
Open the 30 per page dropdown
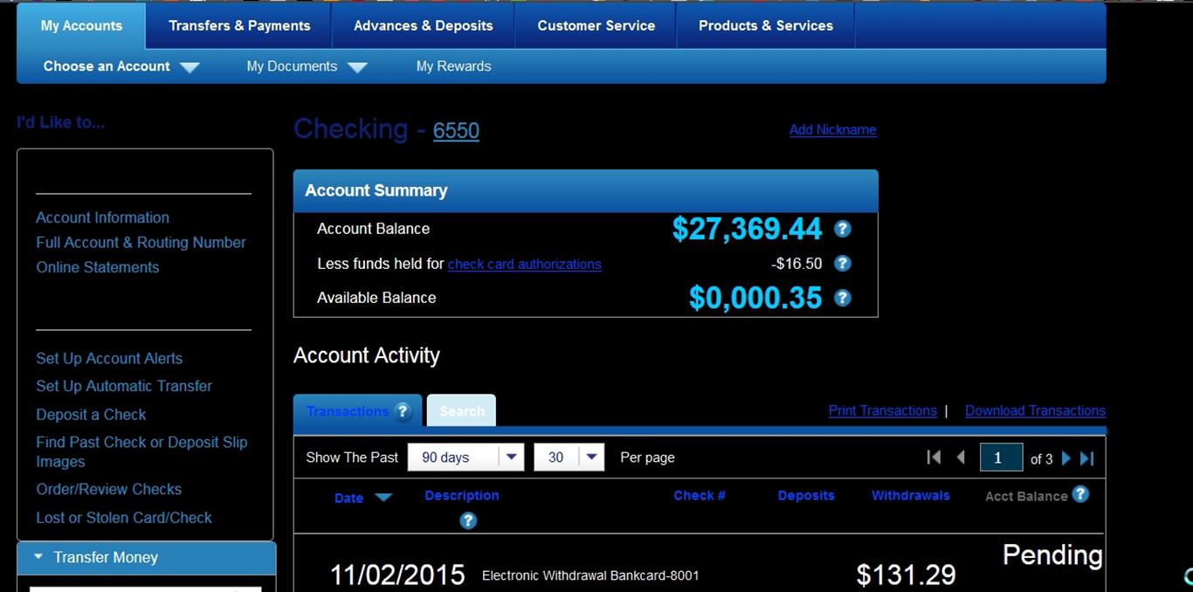[x=591, y=457]
